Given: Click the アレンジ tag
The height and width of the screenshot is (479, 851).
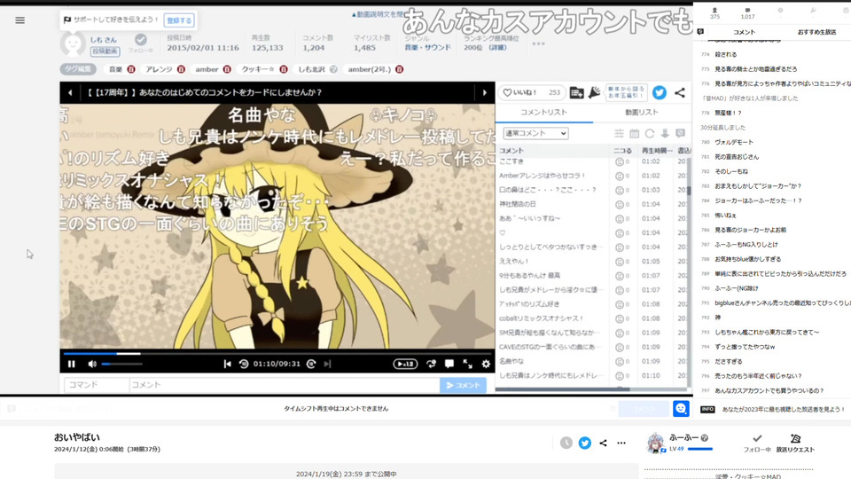Looking at the screenshot, I should [x=159, y=69].
